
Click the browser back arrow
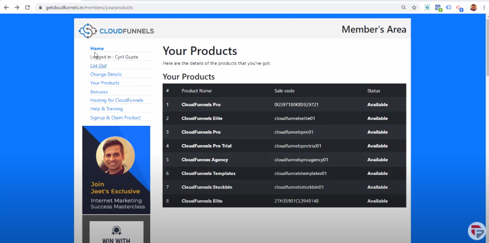6,7
